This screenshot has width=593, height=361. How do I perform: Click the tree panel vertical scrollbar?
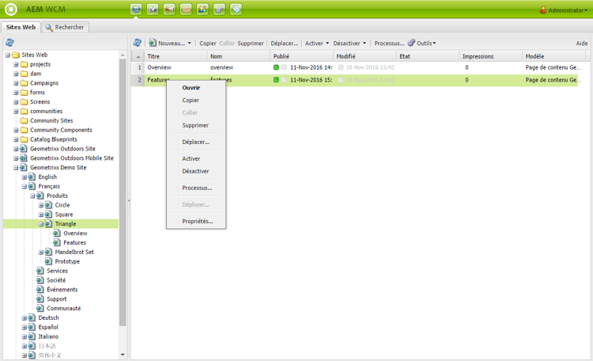(x=123, y=192)
